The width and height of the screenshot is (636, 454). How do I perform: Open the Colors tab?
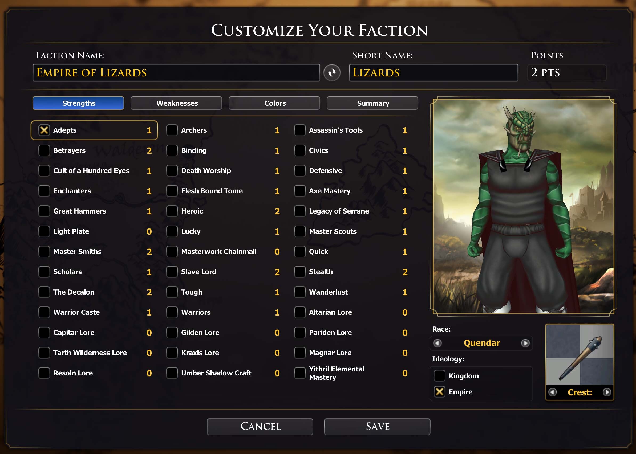tap(274, 103)
